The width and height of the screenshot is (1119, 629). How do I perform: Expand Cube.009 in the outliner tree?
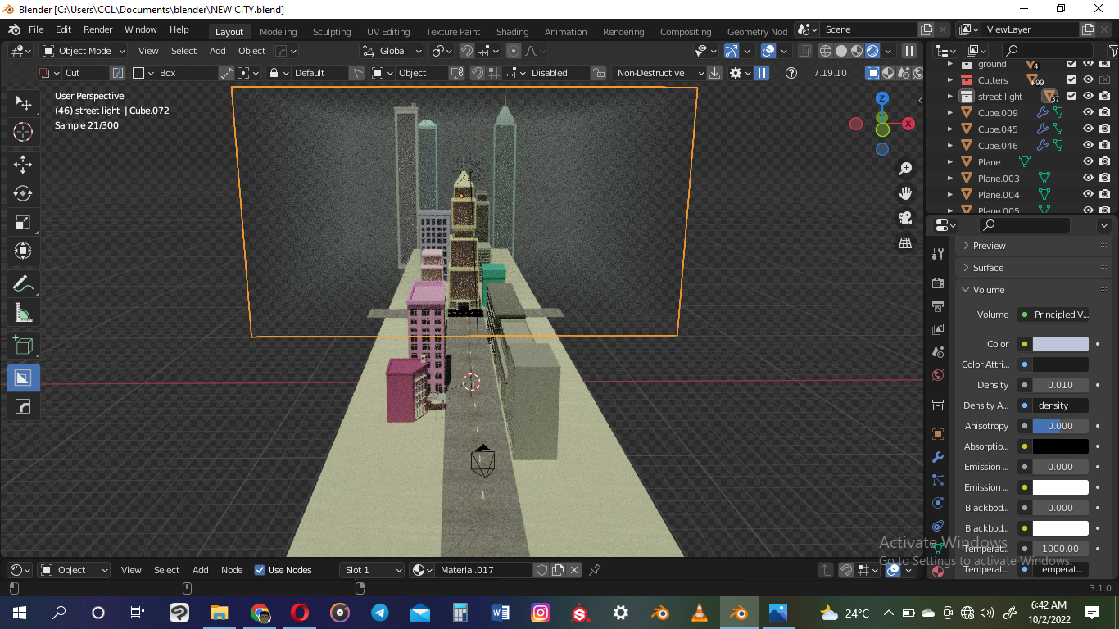(x=950, y=112)
